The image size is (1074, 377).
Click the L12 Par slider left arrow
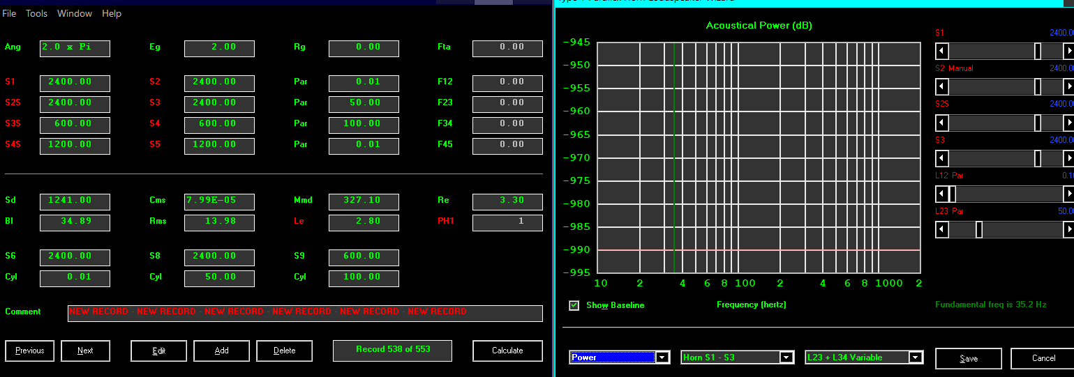(942, 194)
